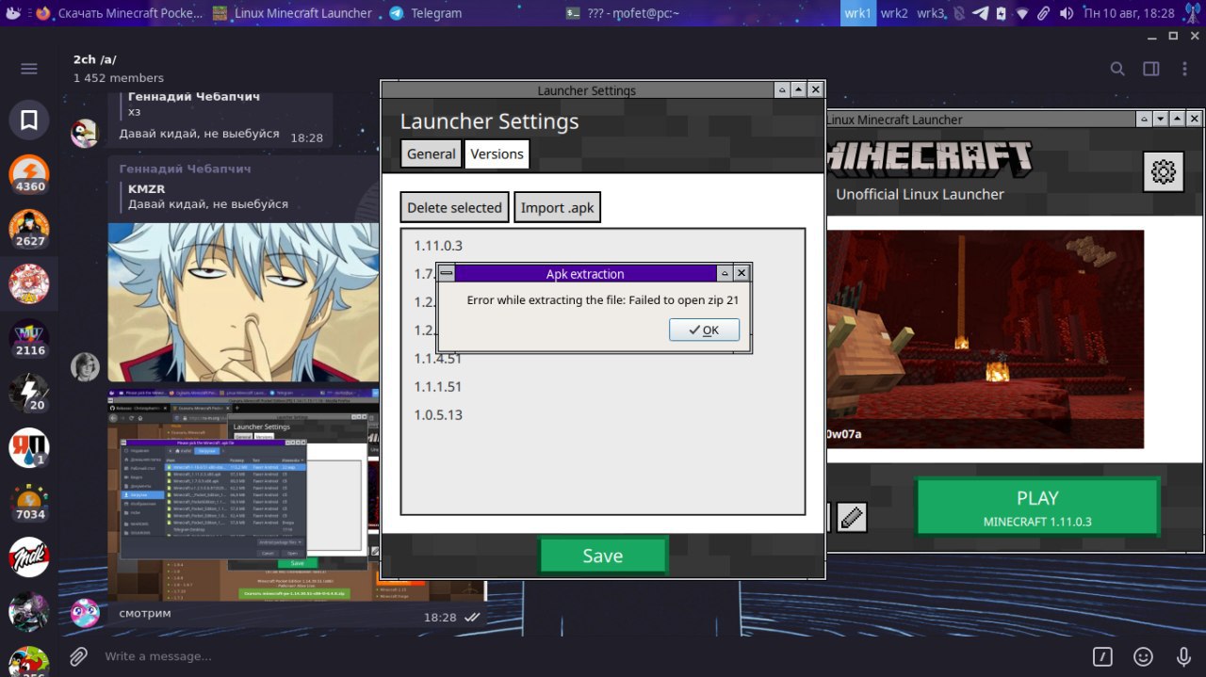This screenshot has width=1206, height=677.
Task: Click the avatar beside the смотрим message
Action: point(86,613)
